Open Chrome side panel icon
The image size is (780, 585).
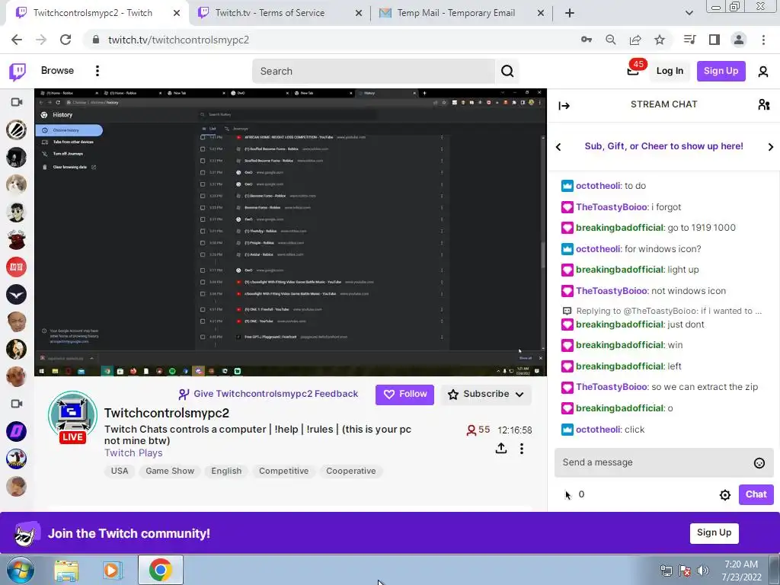click(714, 40)
